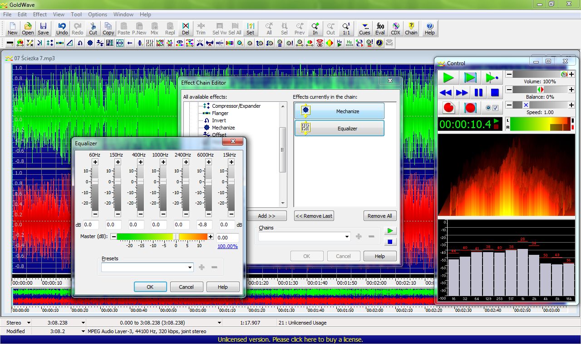Open Control properties via the radio/checkbox button
This screenshot has width=581, height=344.
click(x=492, y=108)
